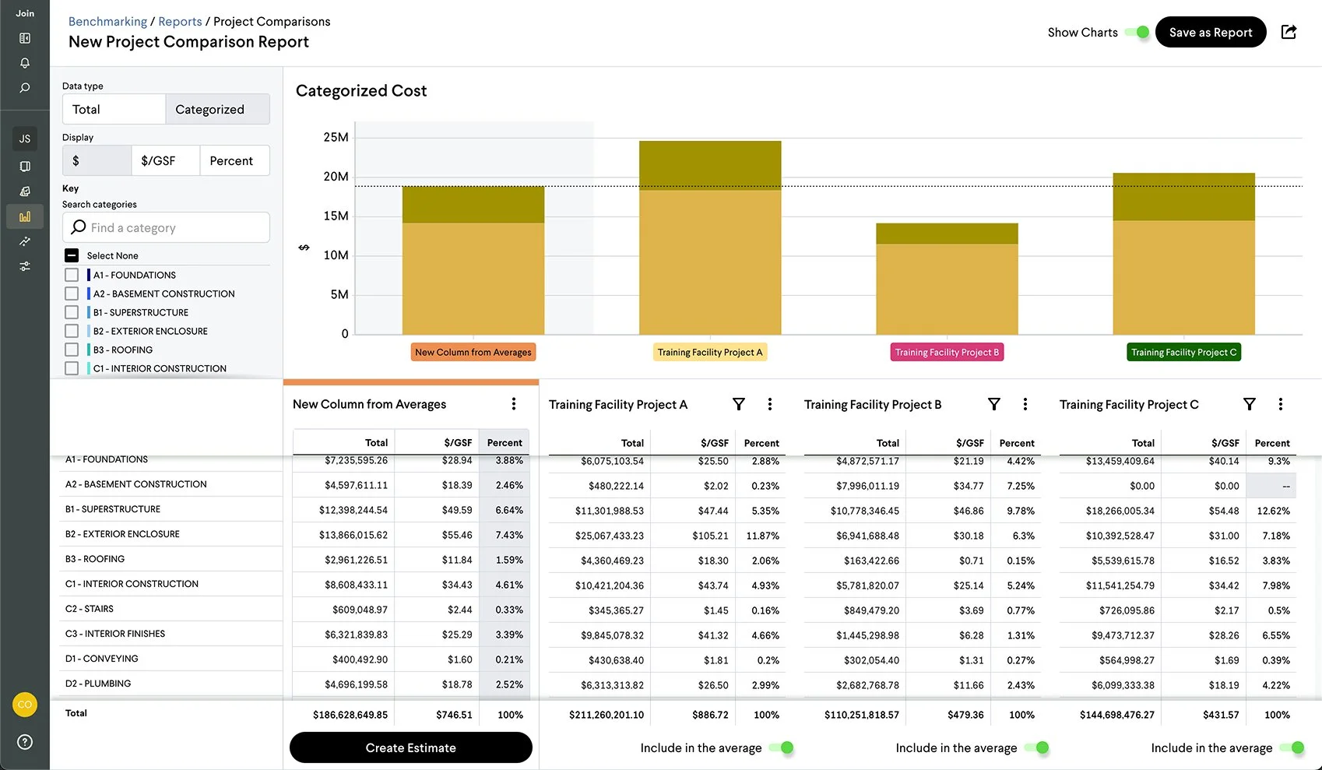Toggle the Show Charts switch
The width and height of the screenshot is (1322, 770).
click(x=1137, y=32)
